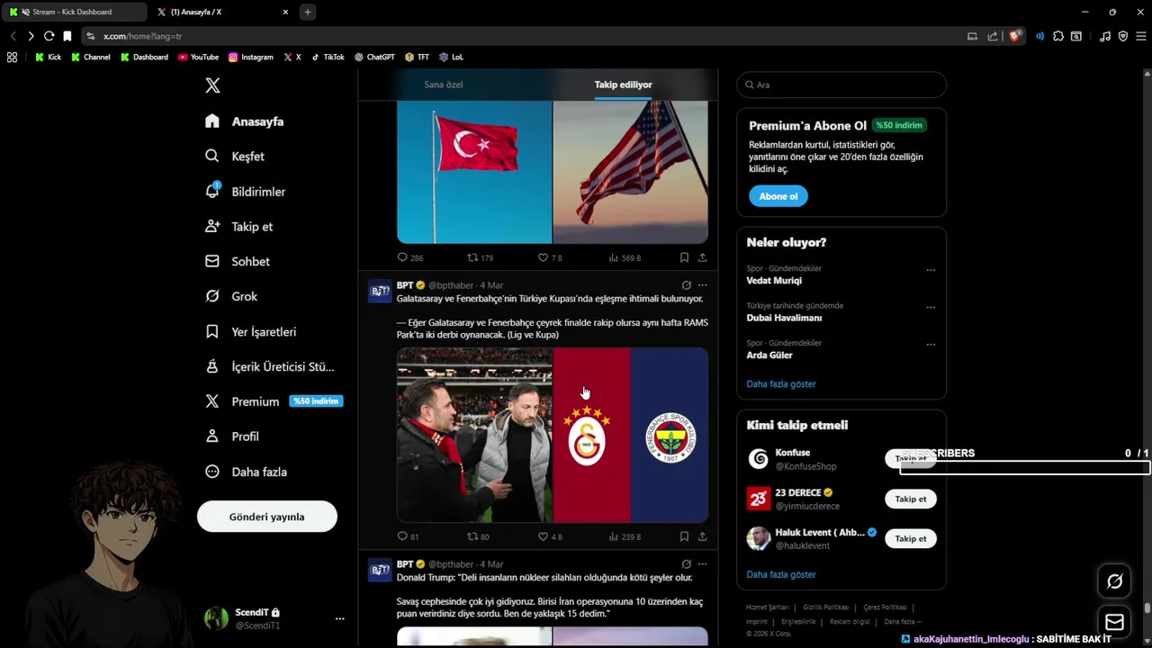Screen dimensions: 1152x648
Task: Reply to the flags post with 286 comments
Action: coord(410,257)
